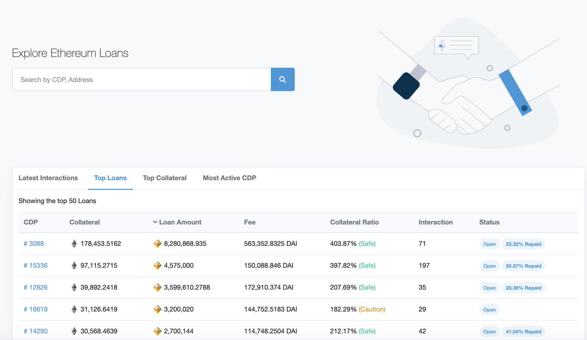Click the Ethereum icon in row #14290
Viewport: 587px width, 340px height.
click(74, 331)
